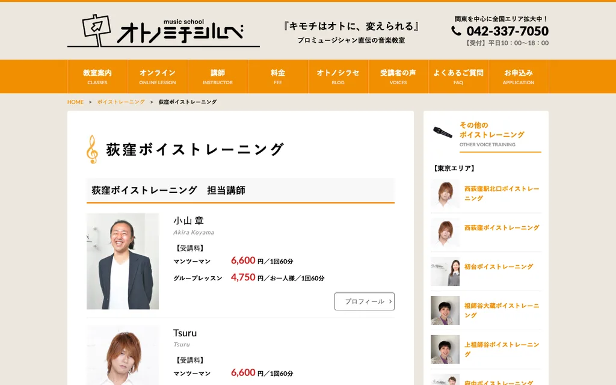Go to HOME breadcrumb link
The image size is (616, 385).
[x=75, y=102]
